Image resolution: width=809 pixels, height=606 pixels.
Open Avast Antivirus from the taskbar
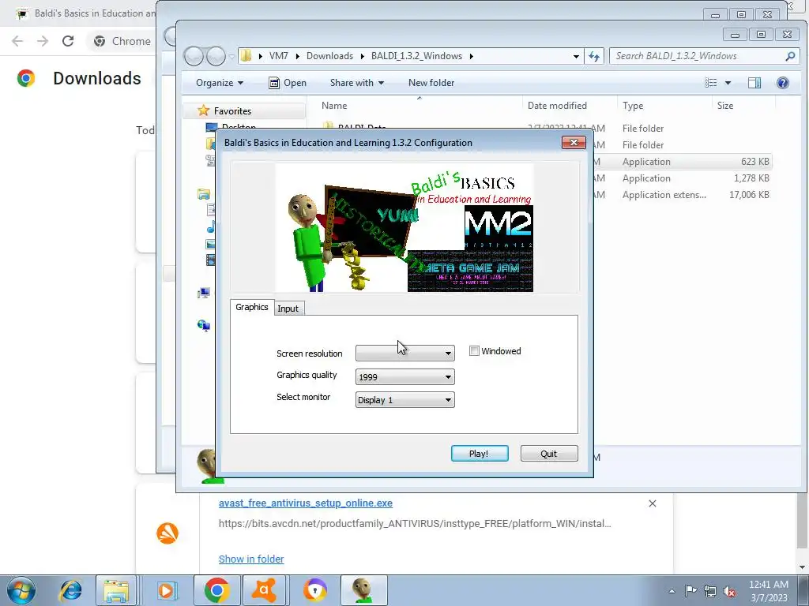(264, 590)
